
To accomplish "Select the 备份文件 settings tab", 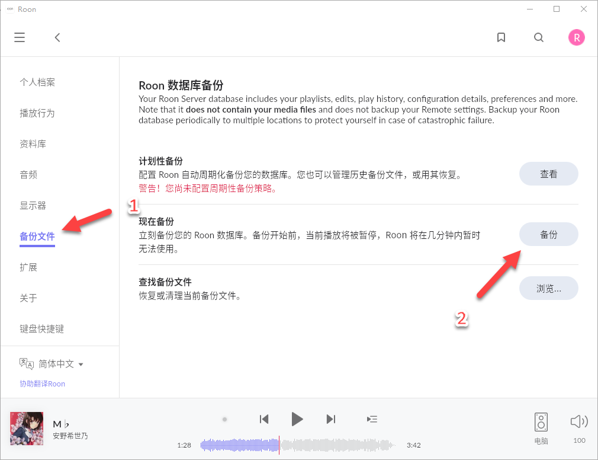I will tap(37, 237).
